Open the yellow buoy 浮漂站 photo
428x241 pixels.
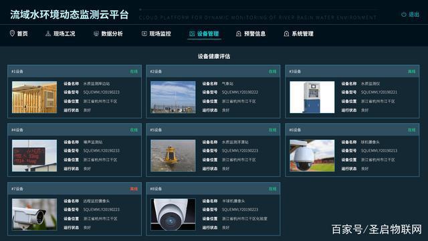pyautogui.click(x=173, y=155)
